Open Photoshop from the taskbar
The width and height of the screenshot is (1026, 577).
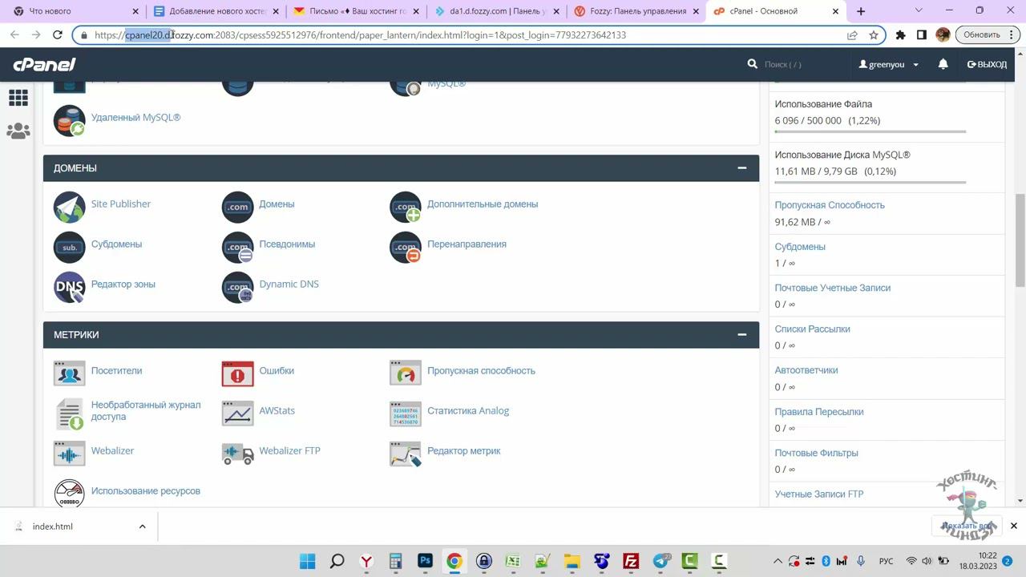tap(425, 561)
